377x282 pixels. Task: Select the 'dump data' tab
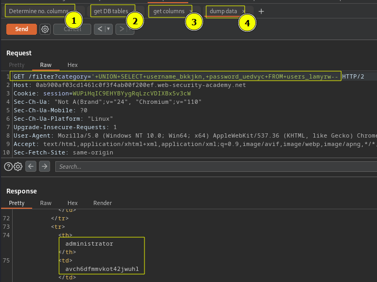[x=223, y=11]
